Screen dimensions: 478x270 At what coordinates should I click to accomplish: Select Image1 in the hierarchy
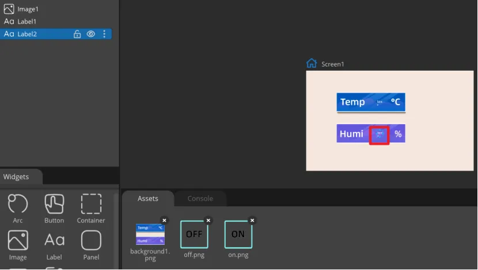click(x=26, y=9)
